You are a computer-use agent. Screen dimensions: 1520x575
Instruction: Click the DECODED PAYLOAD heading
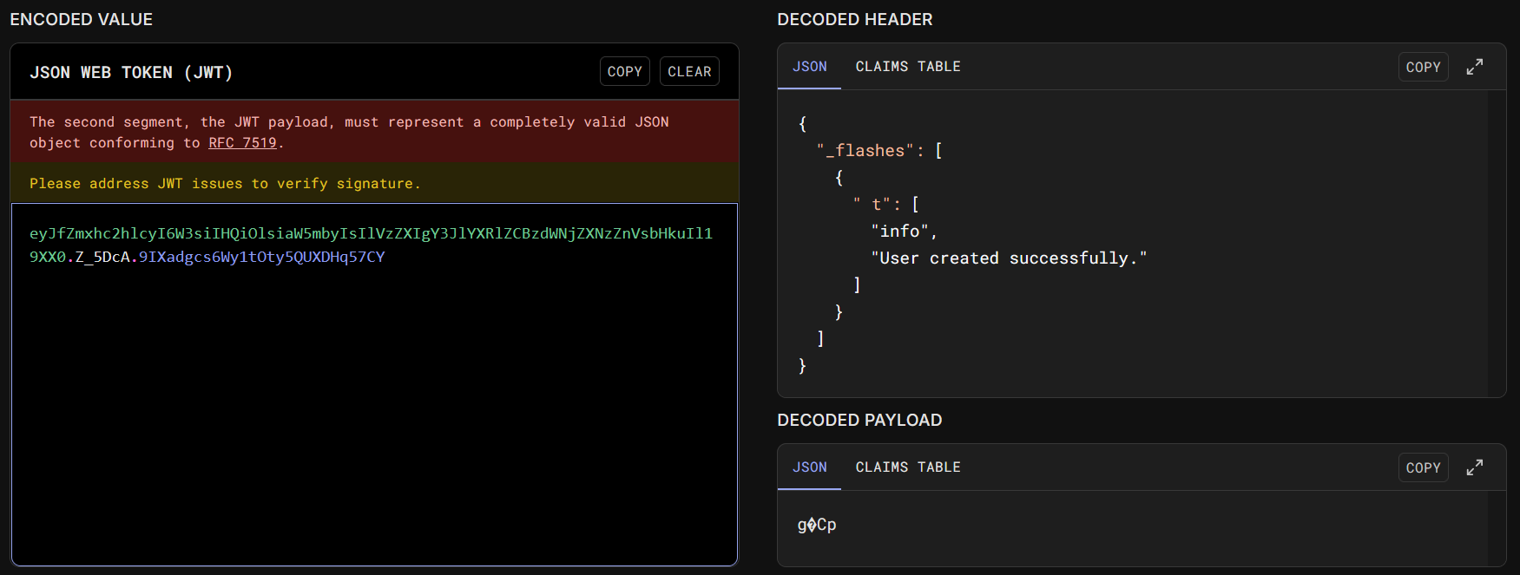[859, 420]
